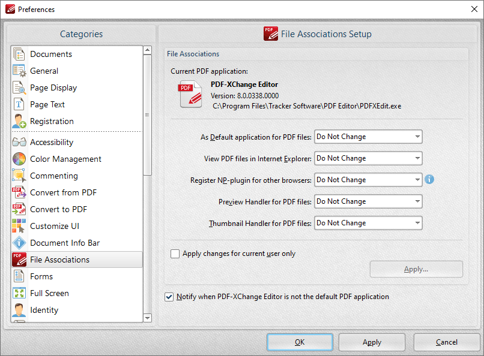484x356 pixels.
Task: Click the NP-plugin blue info icon
Action: click(x=429, y=179)
